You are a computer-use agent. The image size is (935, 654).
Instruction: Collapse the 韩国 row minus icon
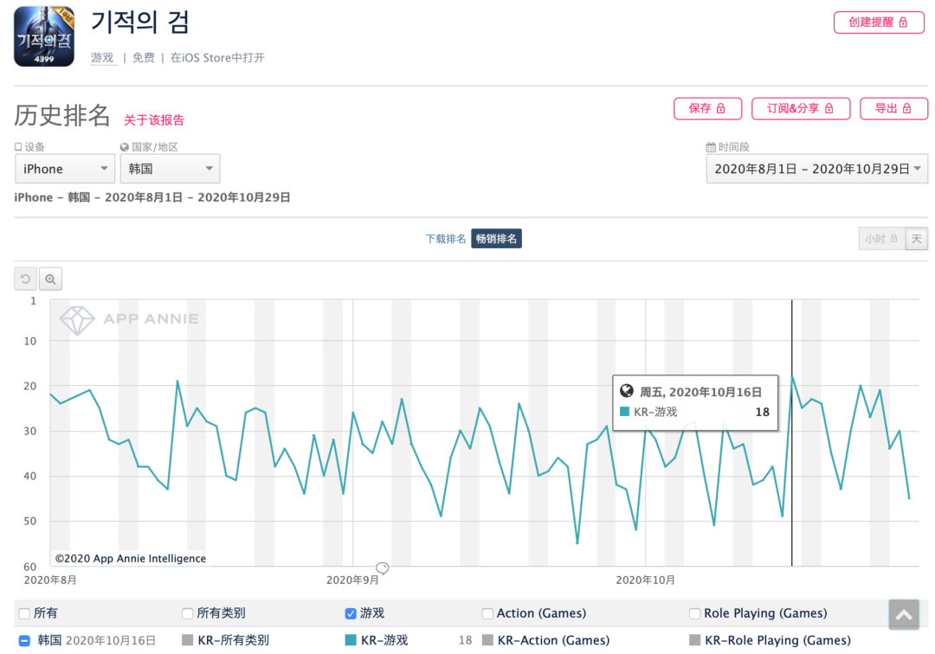point(24,640)
